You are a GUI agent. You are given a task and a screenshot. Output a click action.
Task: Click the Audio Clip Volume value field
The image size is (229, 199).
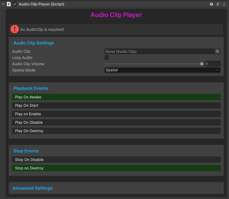(212, 64)
